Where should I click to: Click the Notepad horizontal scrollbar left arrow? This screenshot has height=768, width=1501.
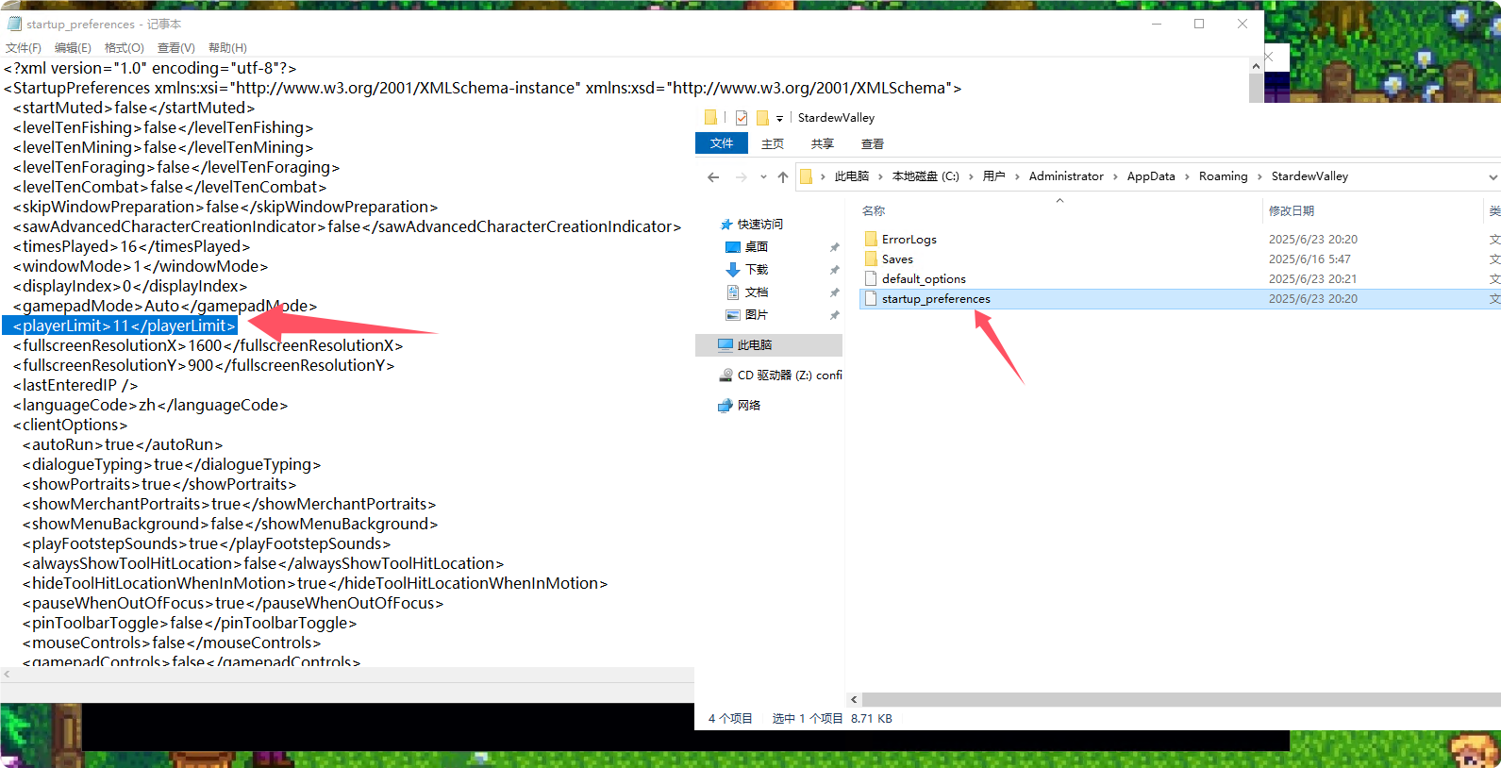pyautogui.click(x=7, y=675)
